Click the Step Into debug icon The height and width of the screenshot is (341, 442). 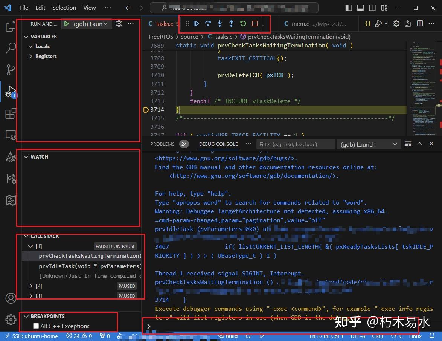[219, 23]
